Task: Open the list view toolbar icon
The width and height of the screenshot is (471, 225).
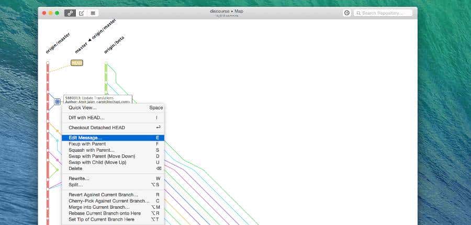Action: point(93,13)
